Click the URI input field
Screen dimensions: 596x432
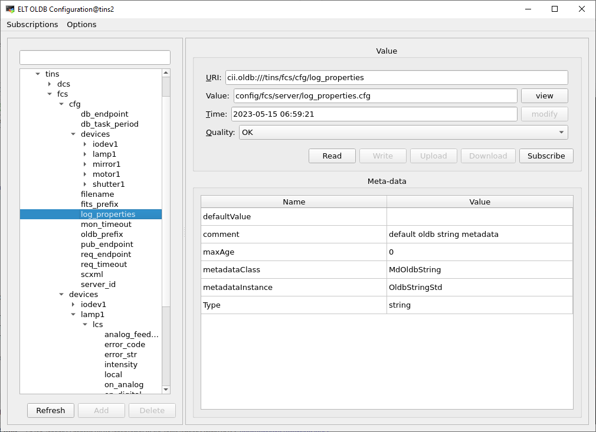(x=395, y=77)
